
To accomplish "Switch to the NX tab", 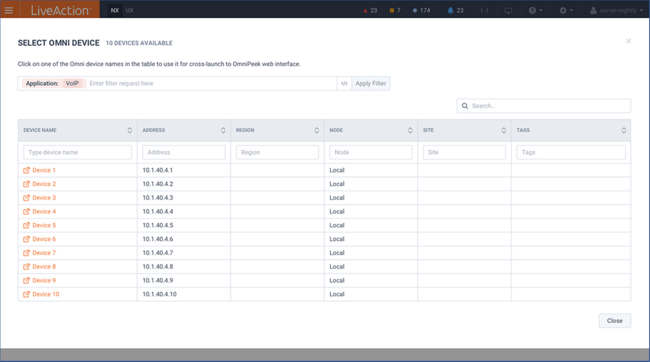I will click(x=115, y=10).
